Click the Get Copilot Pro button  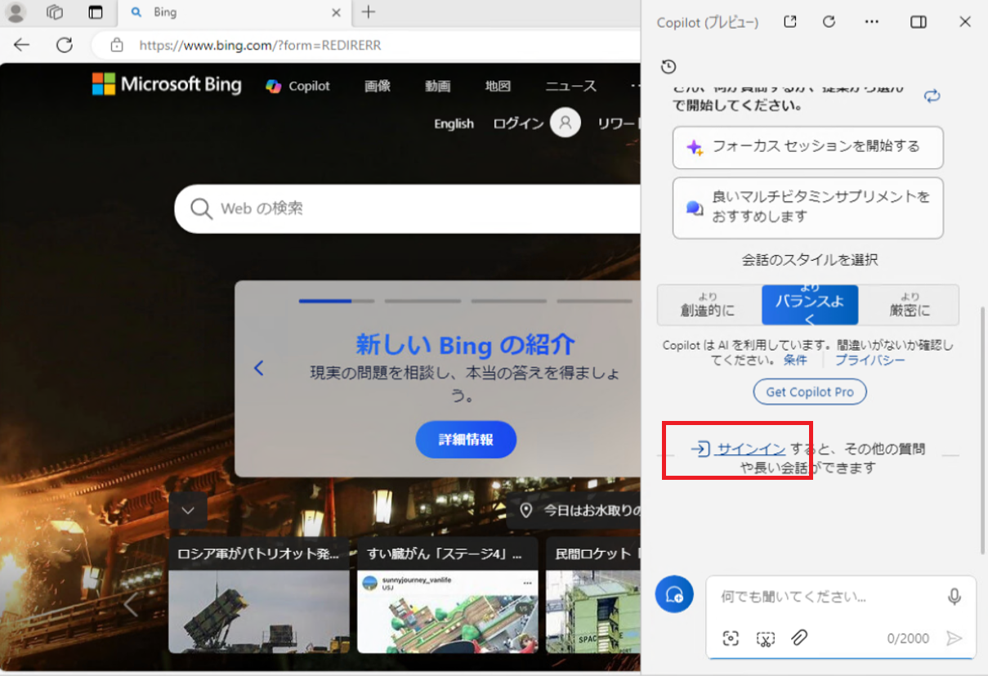[x=810, y=392]
